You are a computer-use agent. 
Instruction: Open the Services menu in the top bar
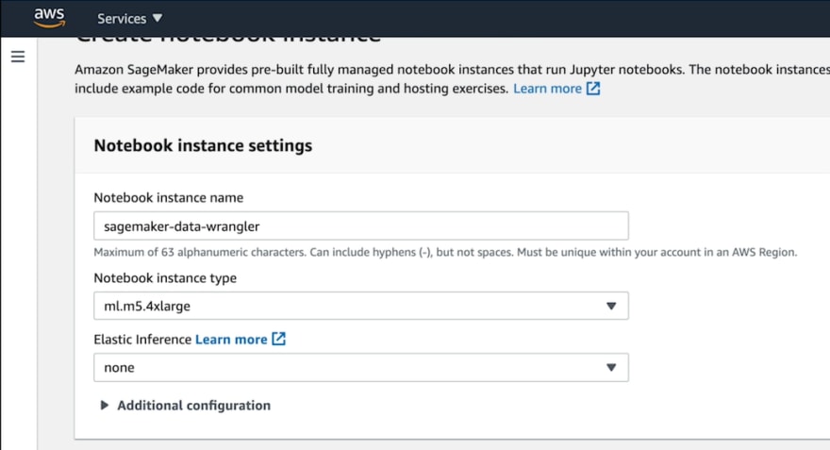click(130, 19)
